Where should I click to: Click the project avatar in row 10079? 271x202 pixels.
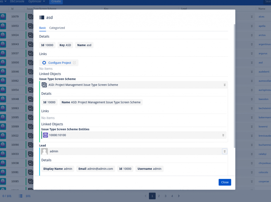(x=3, y=17)
